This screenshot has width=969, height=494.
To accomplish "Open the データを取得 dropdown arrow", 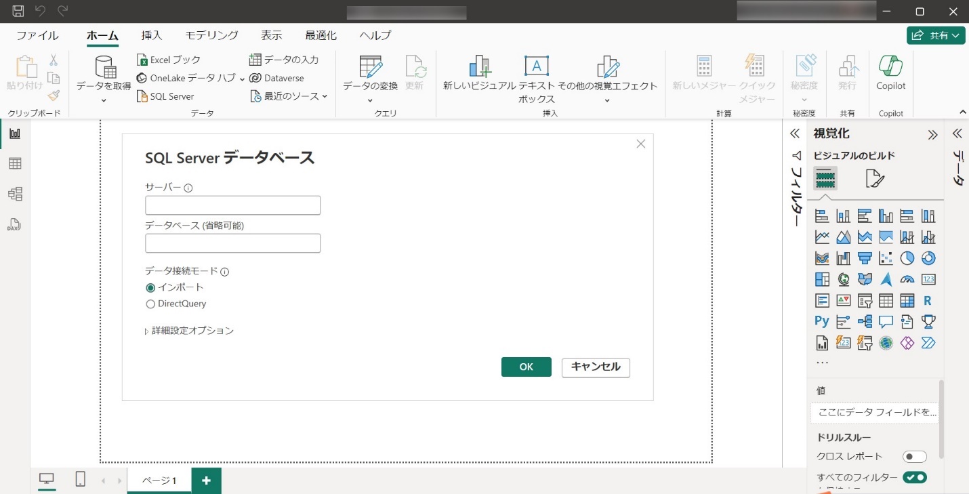I will [104, 101].
